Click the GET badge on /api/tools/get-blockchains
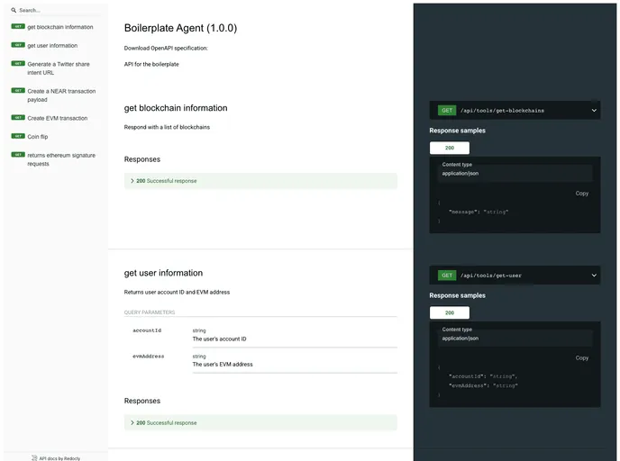Screen dimensions: 620x461 point(447,111)
